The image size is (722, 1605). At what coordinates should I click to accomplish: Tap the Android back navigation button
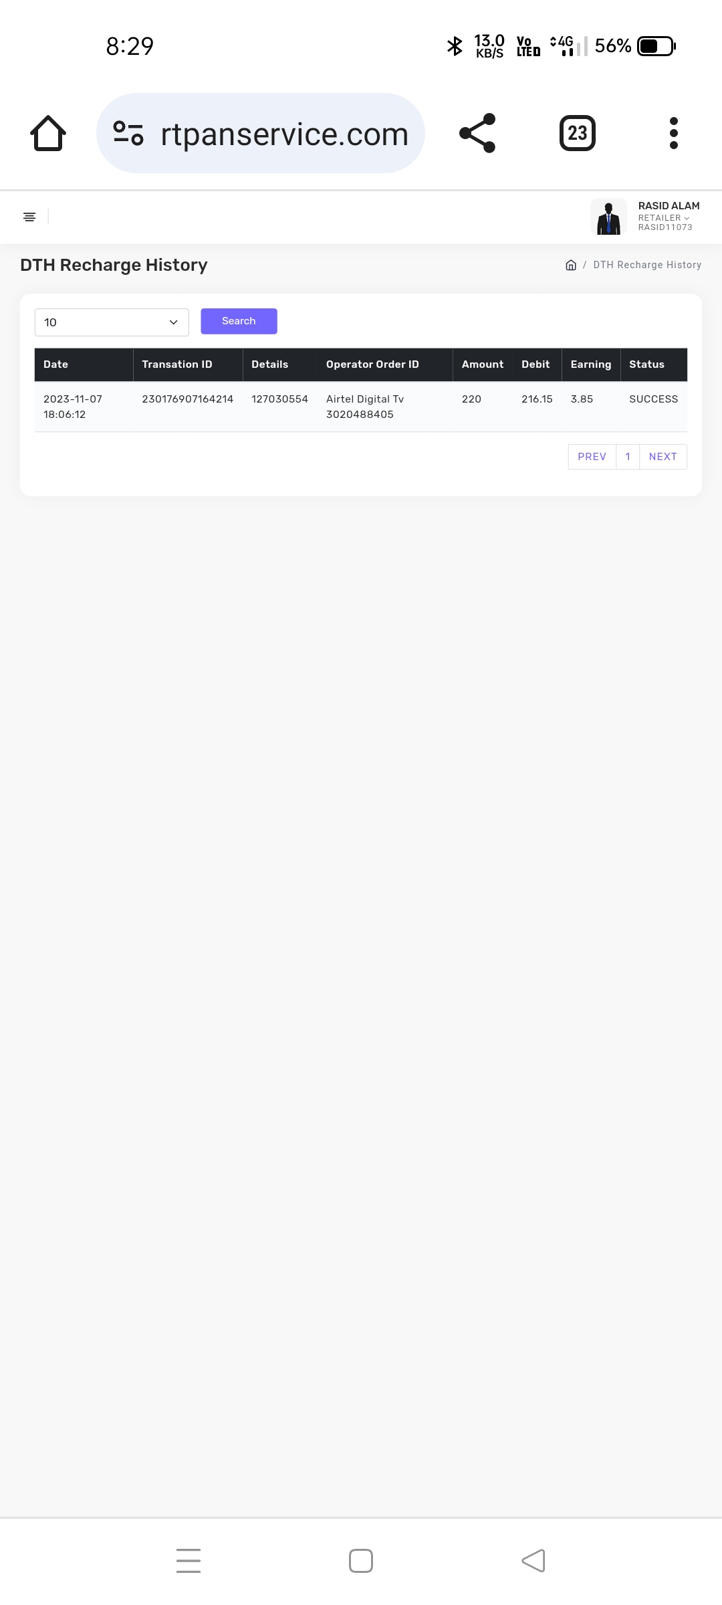[x=533, y=1560]
